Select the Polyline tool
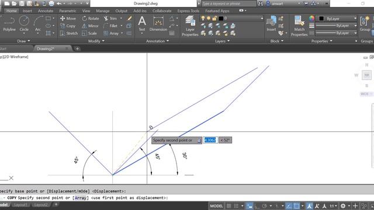 (9, 24)
